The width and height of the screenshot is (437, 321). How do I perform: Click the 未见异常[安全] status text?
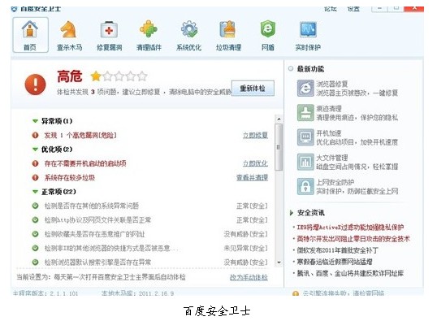tap(245, 248)
